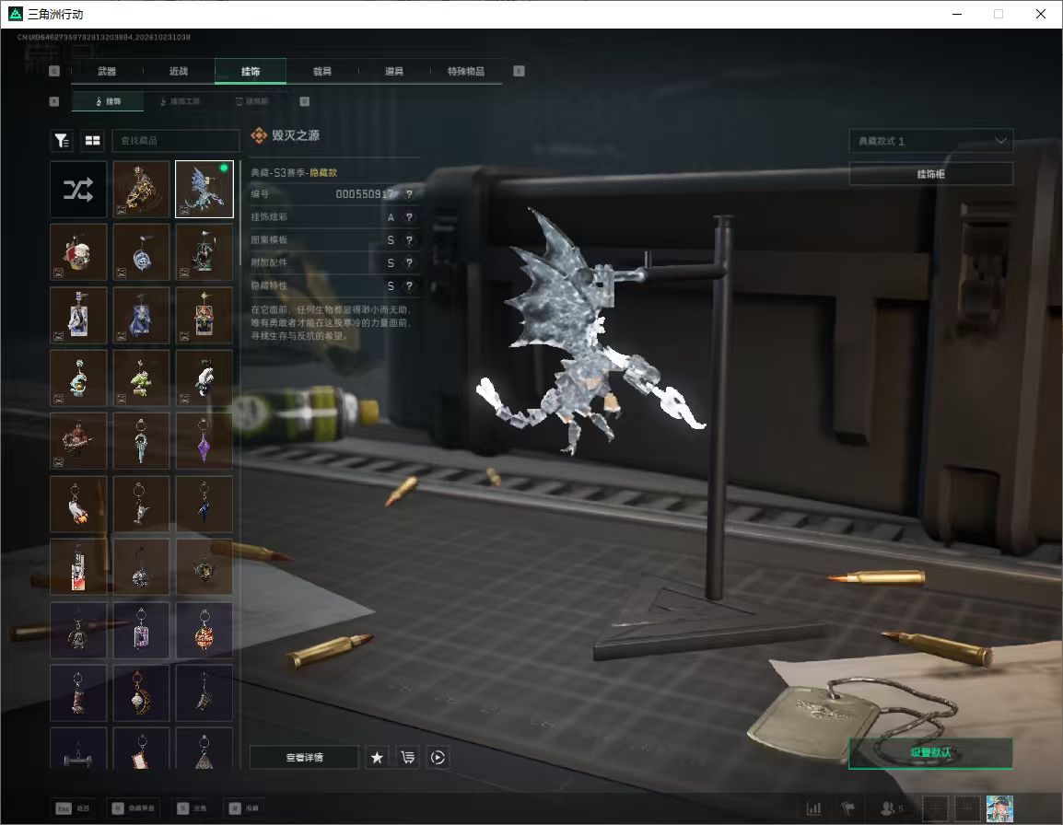1063x825 pixels.
Task: Click the 设置默认 button
Action: click(x=930, y=752)
